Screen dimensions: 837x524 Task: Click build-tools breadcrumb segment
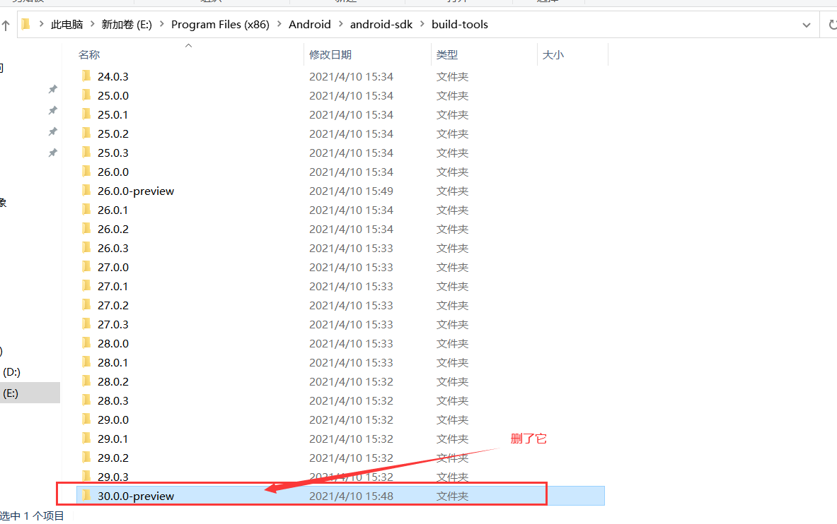point(460,25)
